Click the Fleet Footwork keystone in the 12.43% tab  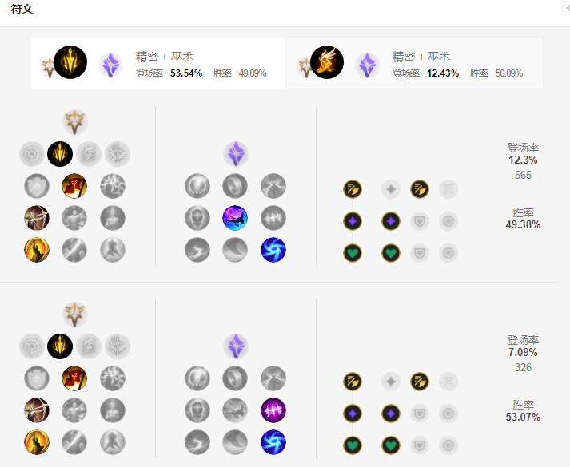(326, 62)
